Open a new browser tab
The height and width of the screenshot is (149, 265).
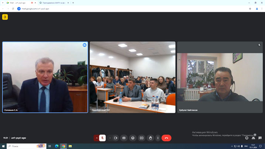click(x=73, y=3)
